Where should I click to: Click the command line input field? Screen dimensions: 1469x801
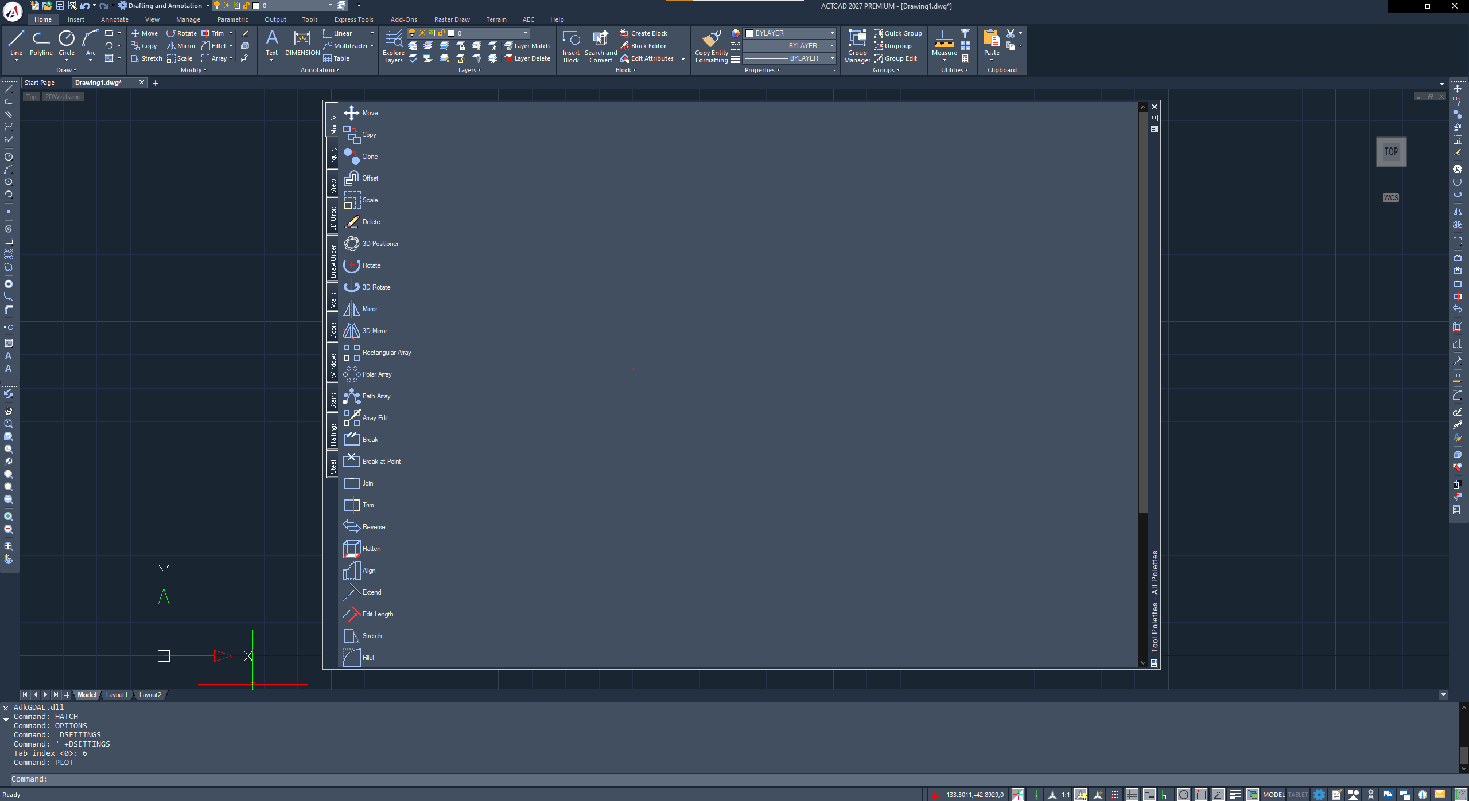point(734,779)
